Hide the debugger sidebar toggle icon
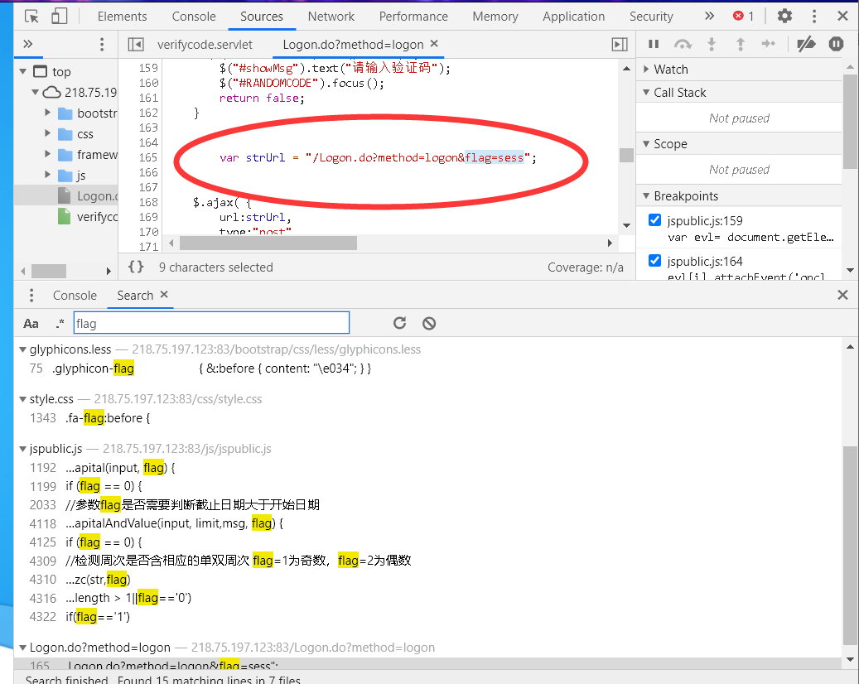 (x=620, y=45)
